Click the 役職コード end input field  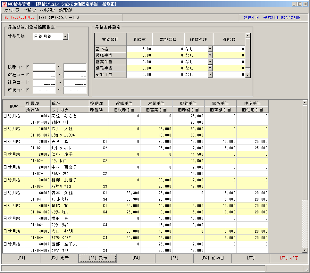tap(75, 67)
